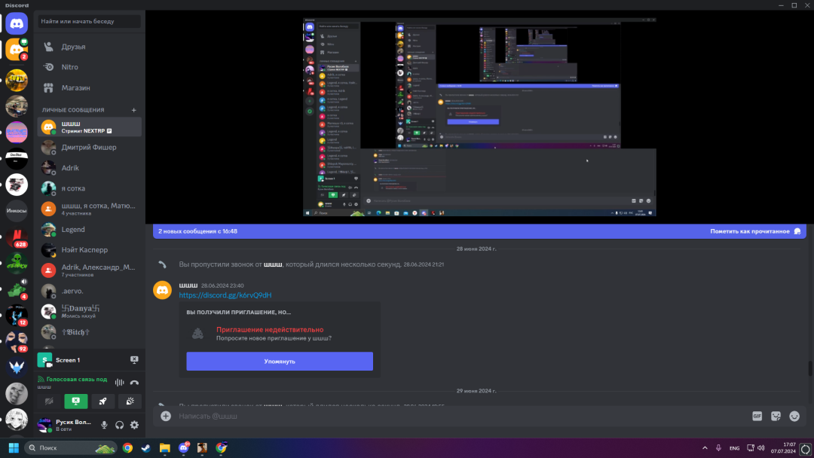
Task: Click the шшш message author name
Action: pos(188,285)
